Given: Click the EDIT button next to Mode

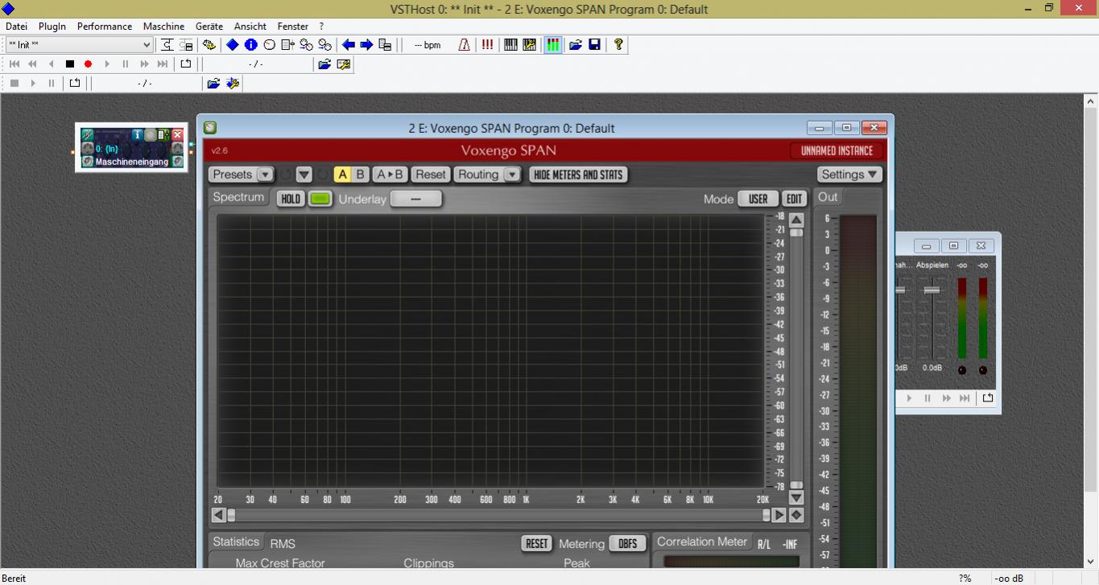Looking at the screenshot, I should 794,199.
